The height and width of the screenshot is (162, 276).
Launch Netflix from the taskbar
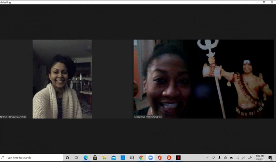tap(178, 158)
